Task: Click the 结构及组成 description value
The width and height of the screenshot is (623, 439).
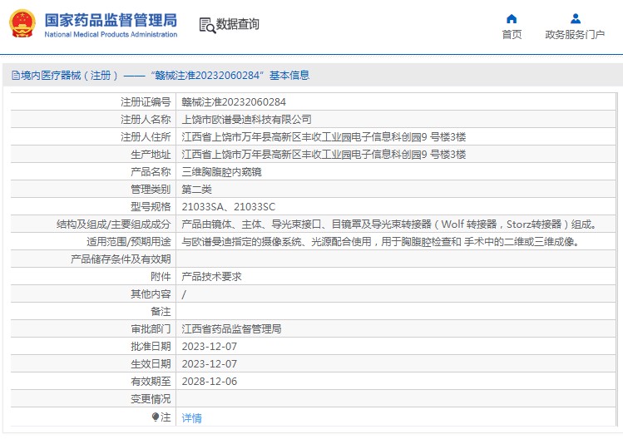Action: [389, 224]
